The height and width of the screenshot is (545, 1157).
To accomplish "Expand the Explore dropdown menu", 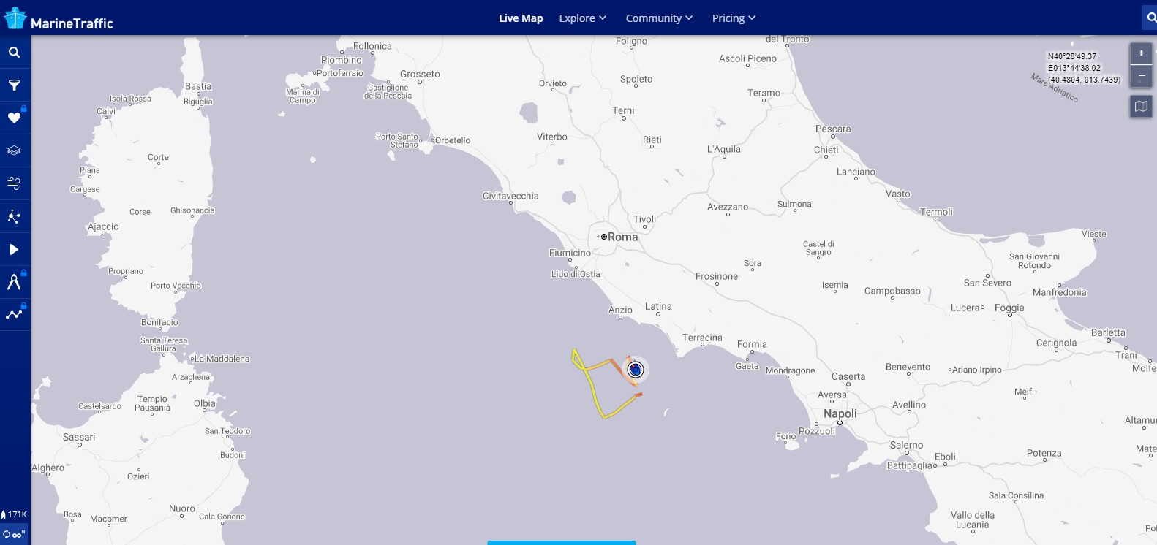I will pyautogui.click(x=582, y=18).
